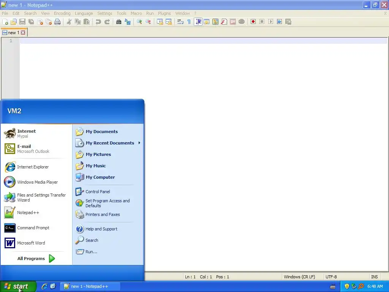This screenshot has width=389, height=292.
Task: Click the Open file toolbar icon
Action: [14, 22]
